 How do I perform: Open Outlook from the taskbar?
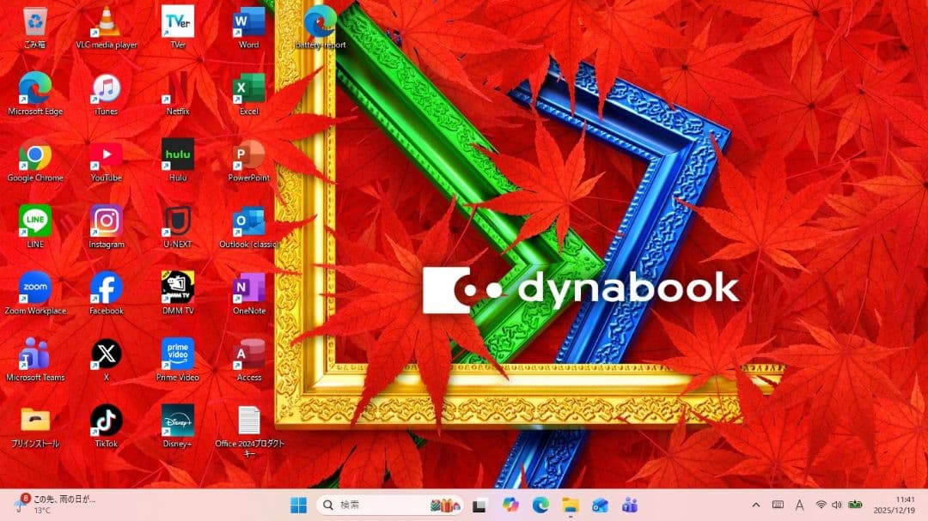click(600, 505)
